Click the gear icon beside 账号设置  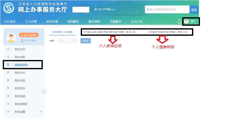8,111
